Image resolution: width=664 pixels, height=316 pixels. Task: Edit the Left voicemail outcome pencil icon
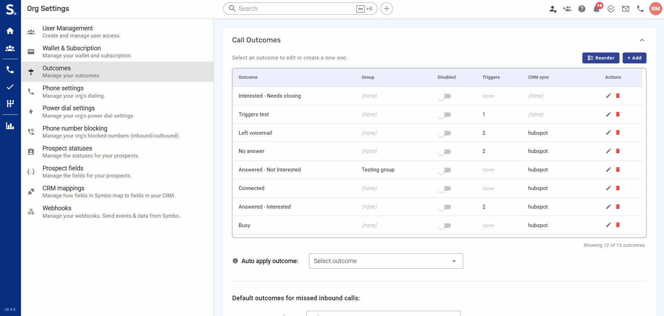pos(608,133)
